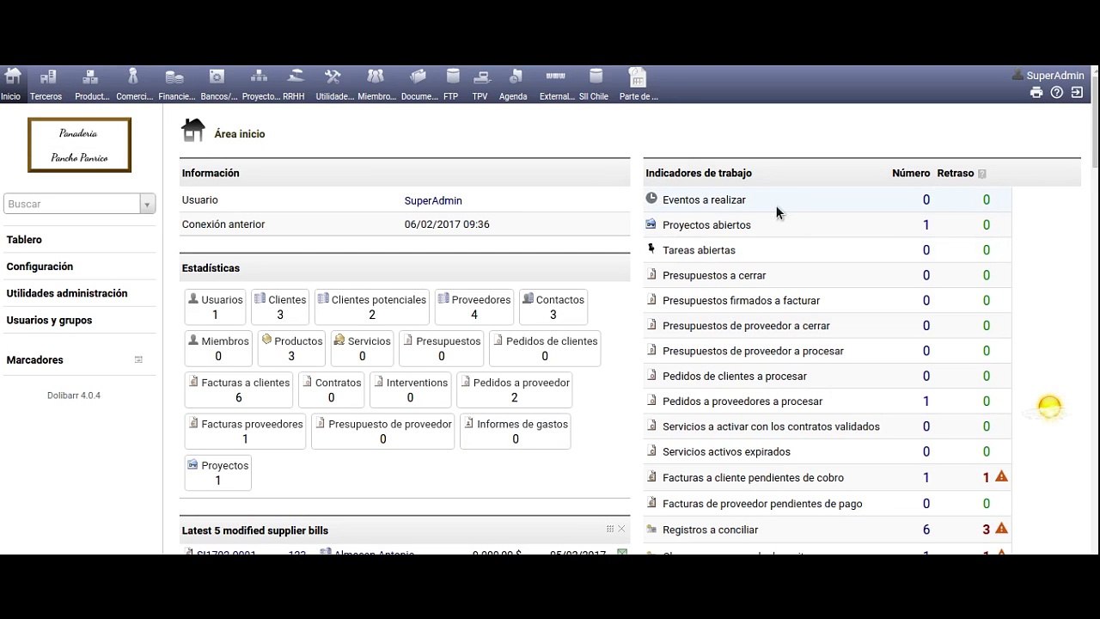Open the Usuarios statistics box
This screenshot has height=619, width=1100.
(x=216, y=307)
